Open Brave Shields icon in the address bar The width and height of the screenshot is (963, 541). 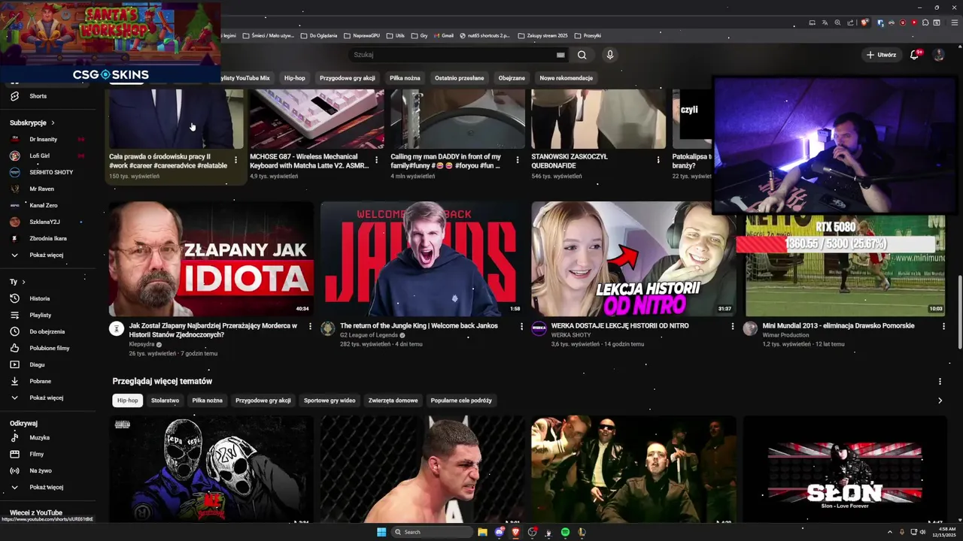864,23
